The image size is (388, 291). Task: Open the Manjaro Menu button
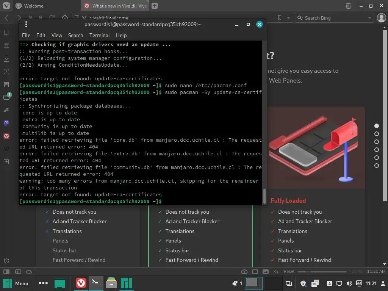pos(16,283)
